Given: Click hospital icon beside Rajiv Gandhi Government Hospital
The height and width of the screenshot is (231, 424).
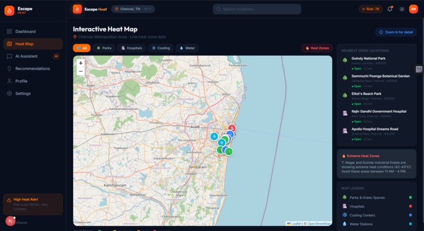Looking at the screenshot, I should click(345, 113).
